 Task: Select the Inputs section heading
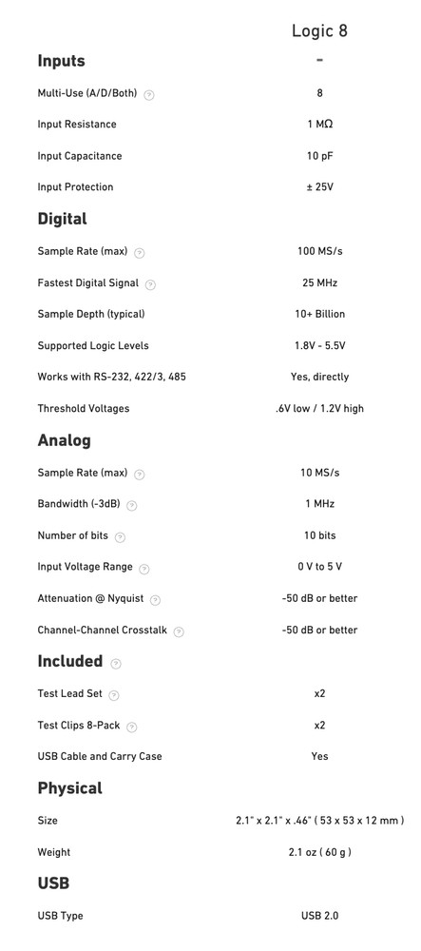coord(61,61)
